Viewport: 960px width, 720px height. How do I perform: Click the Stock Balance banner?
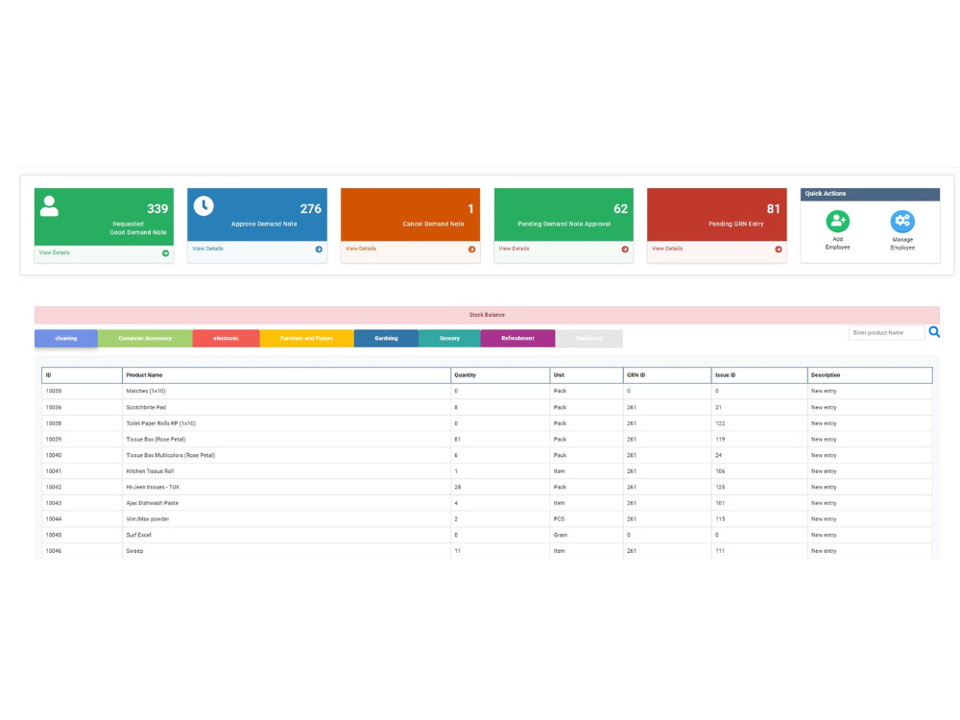487,315
